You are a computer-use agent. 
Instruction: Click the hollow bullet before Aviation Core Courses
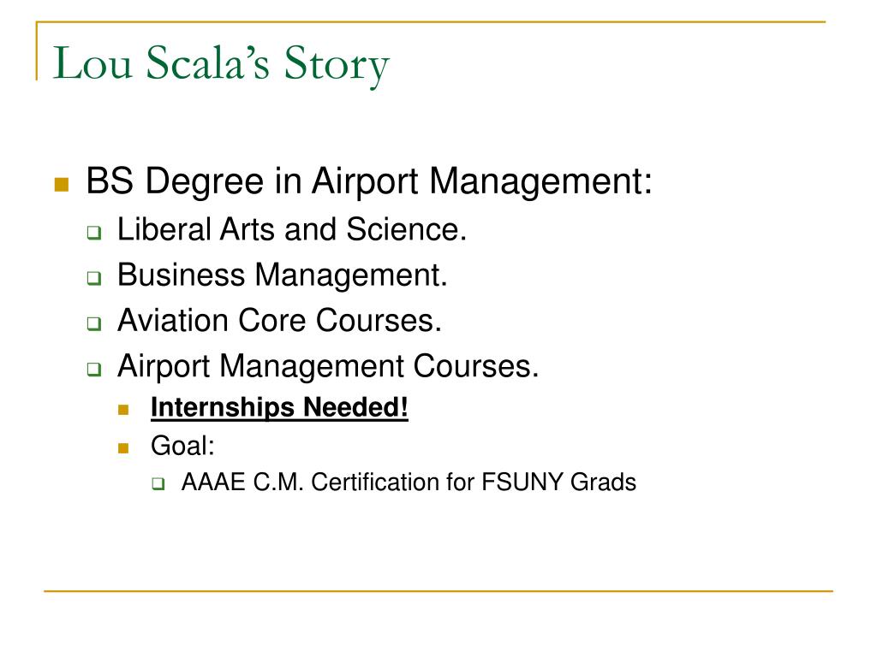pyautogui.click(x=94, y=323)
